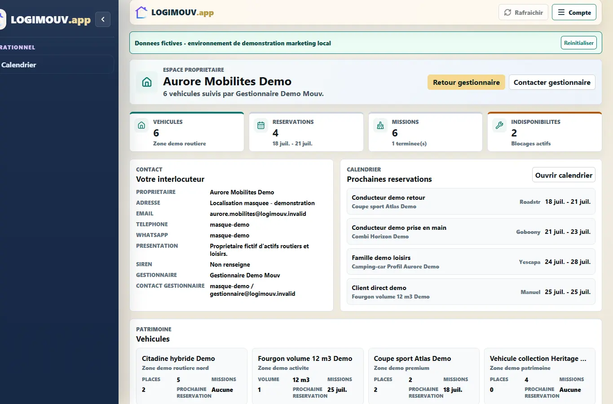Viewport: 613px width, 404px height.
Task: Select the Conducteur demo retour reservation
Action: 471,202
